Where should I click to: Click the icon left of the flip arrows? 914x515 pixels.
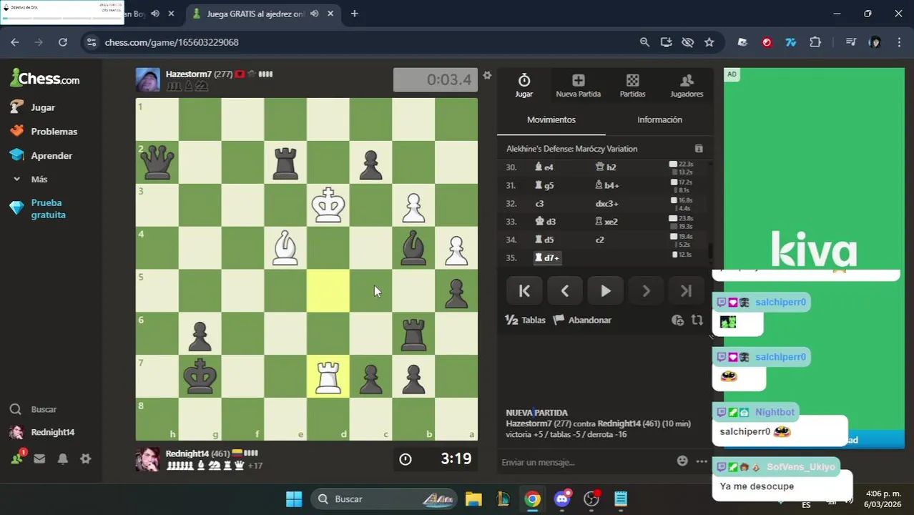(677, 320)
